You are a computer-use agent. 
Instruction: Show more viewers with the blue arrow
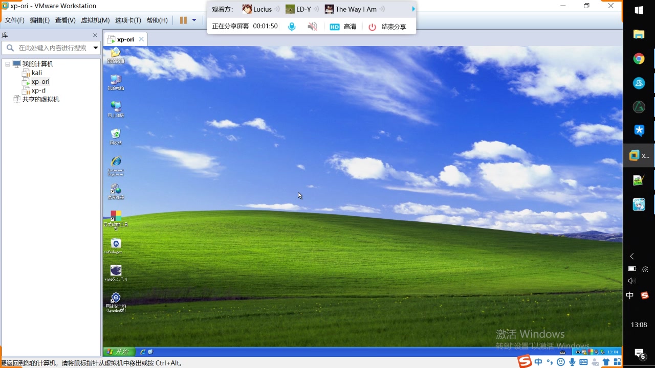click(413, 9)
